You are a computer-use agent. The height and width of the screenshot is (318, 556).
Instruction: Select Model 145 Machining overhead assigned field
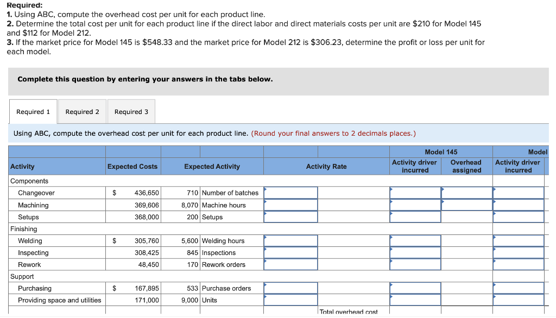coord(466,205)
